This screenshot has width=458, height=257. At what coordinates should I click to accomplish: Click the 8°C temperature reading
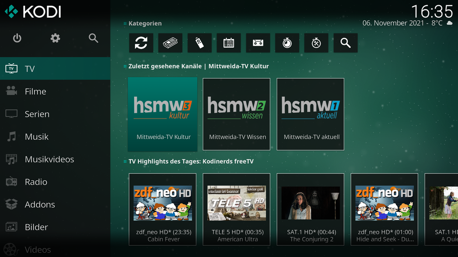pyautogui.click(x=437, y=23)
